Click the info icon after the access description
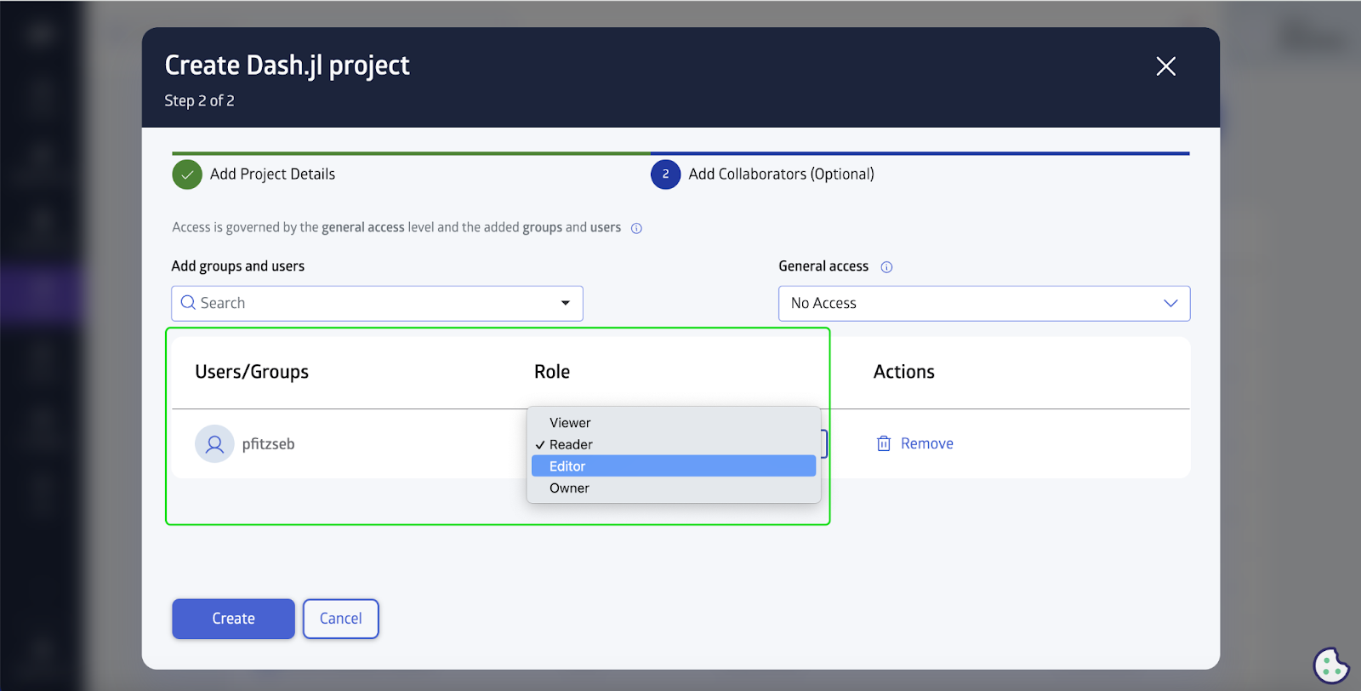 point(636,228)
